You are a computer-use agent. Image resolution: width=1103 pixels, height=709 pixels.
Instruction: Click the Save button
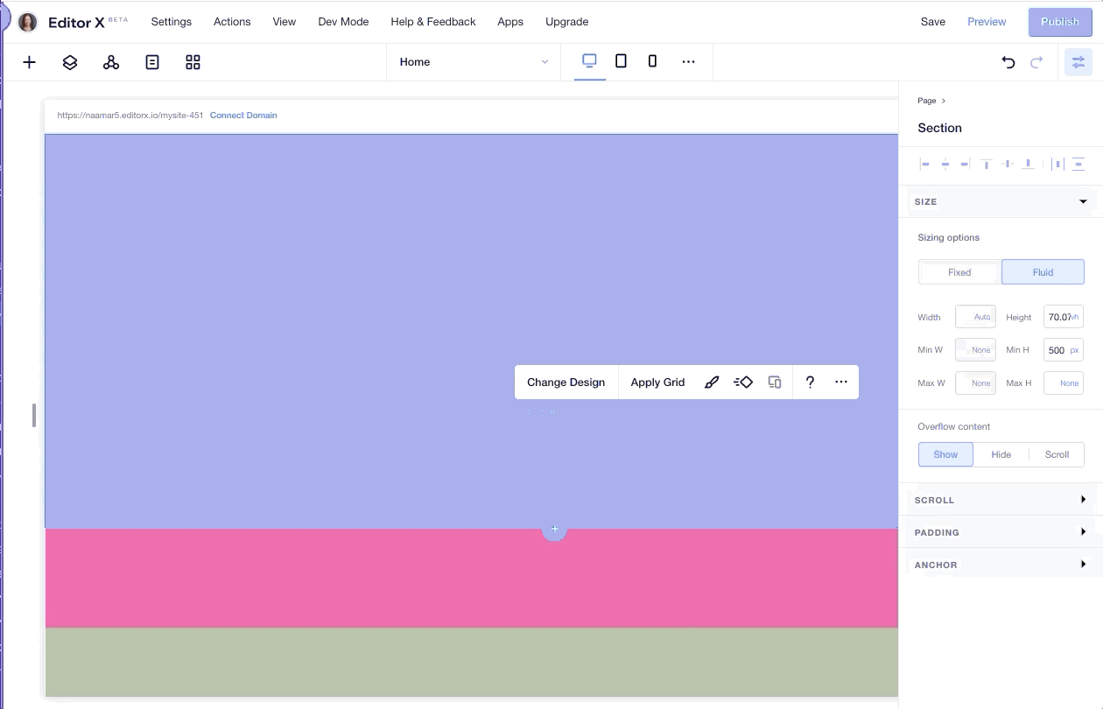pyautogui.click(x=933, y=22)
